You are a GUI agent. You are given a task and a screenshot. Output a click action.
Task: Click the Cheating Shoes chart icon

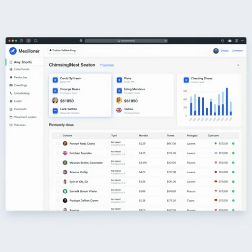tap(186, 80)
